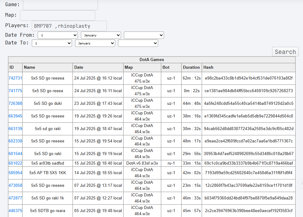
Task: Open Date To year dropdown
Action: [x=138, y=43]
